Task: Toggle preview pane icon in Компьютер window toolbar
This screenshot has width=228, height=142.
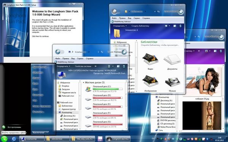Action: 118,66
